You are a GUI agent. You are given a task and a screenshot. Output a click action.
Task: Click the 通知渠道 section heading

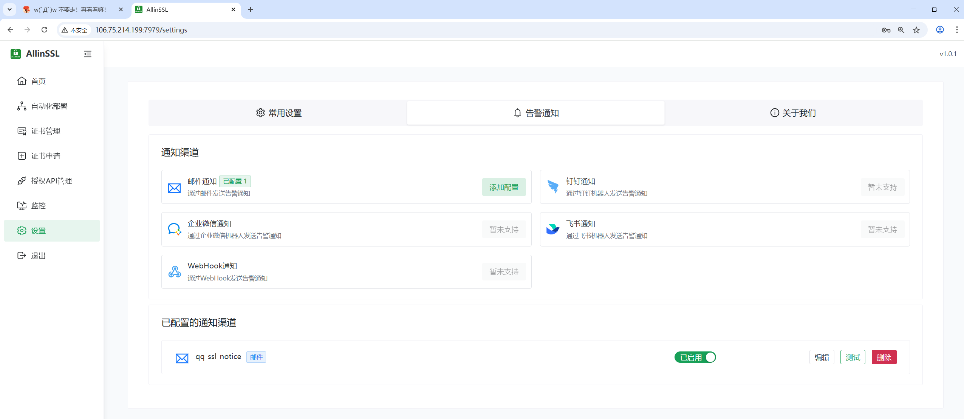[180, 153]
